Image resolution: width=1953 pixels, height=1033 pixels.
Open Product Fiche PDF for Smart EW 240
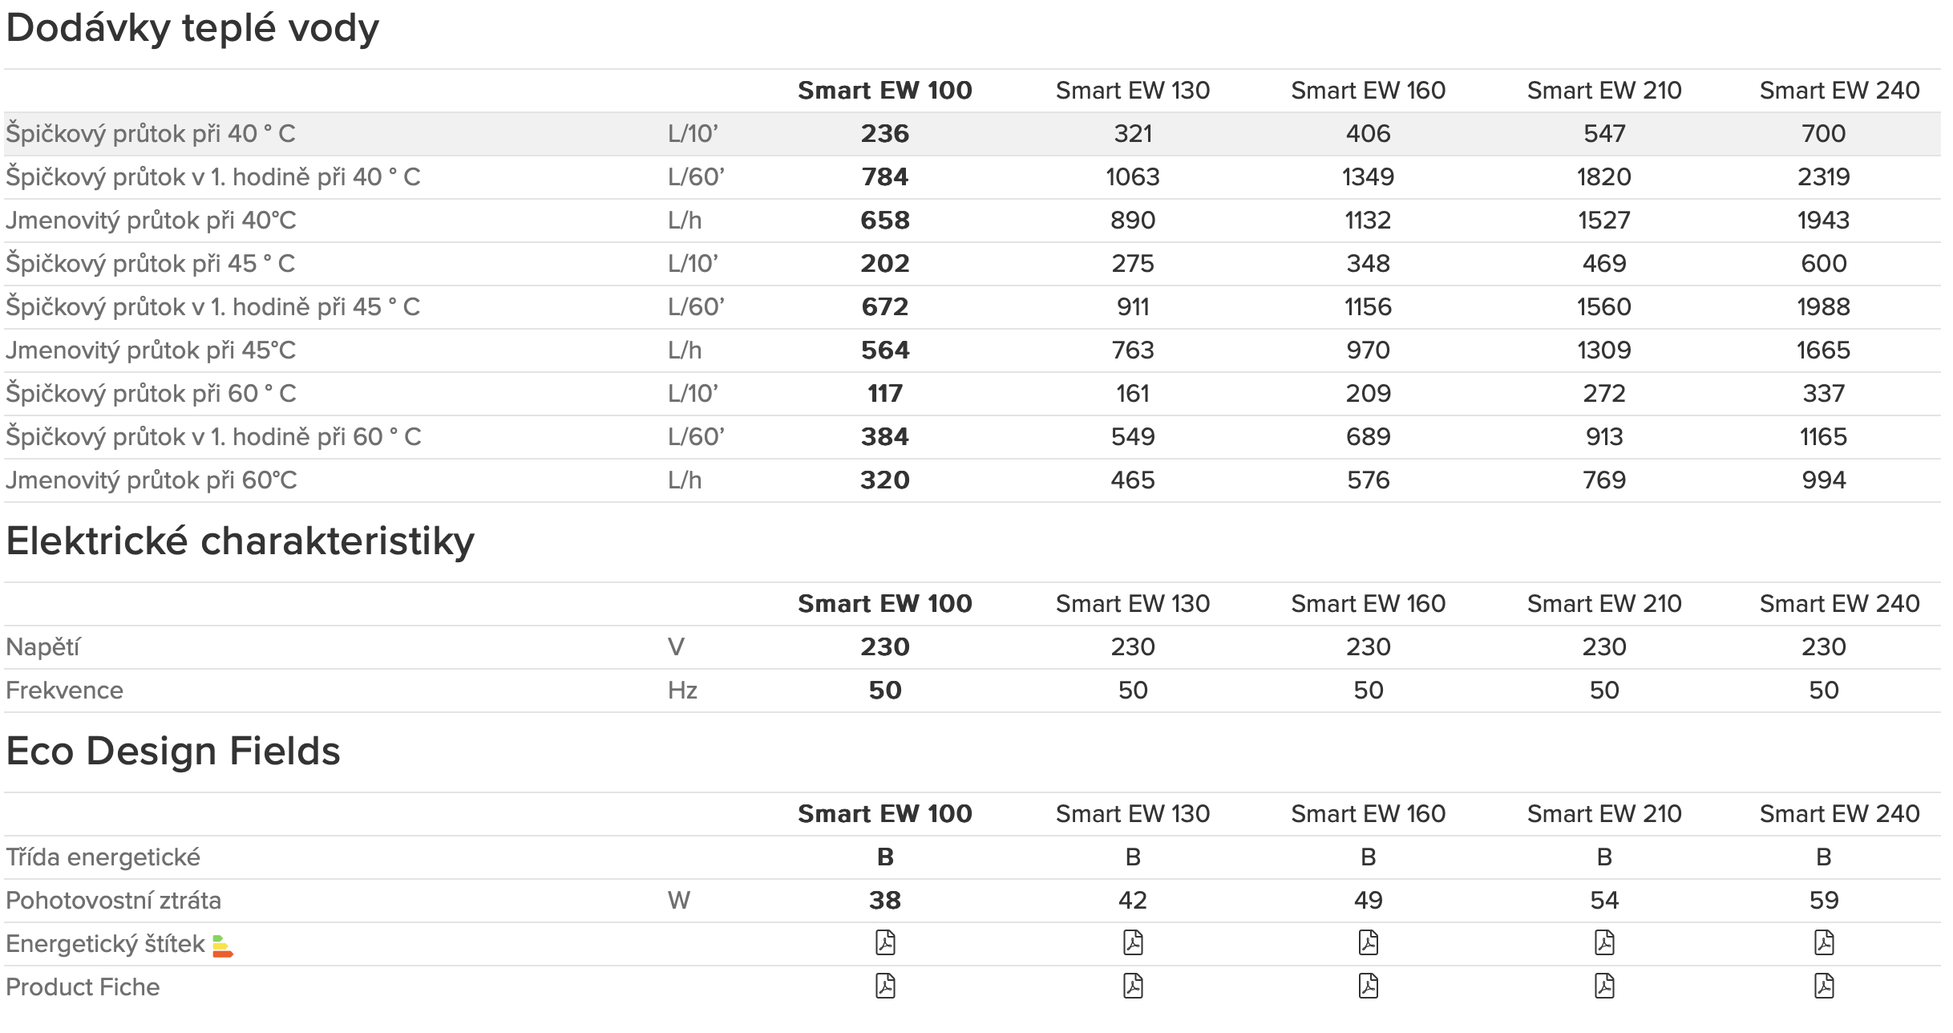(x=1824, y=986)
